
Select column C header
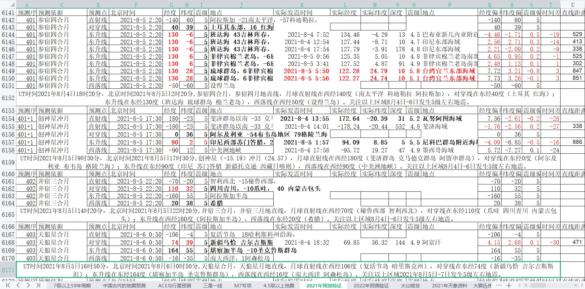coord(62,5)
